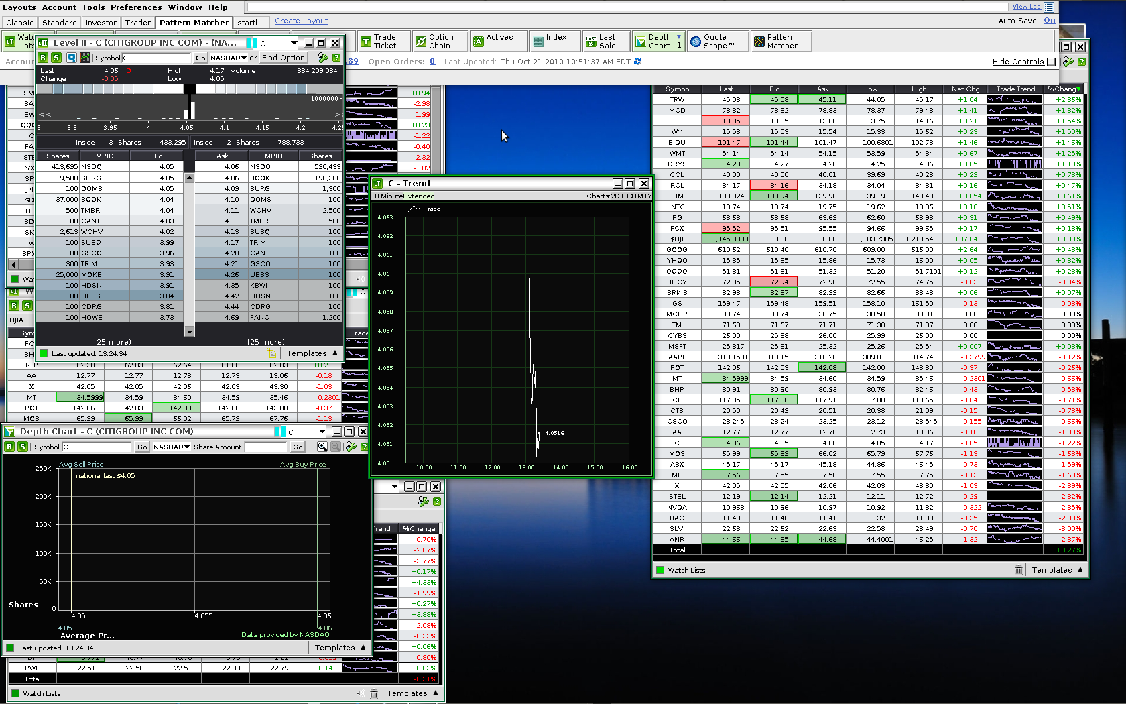Viewport: 1126px width, 704px height.
Task: Open the Last Sale tool
Action: click(x=605, y=42)
